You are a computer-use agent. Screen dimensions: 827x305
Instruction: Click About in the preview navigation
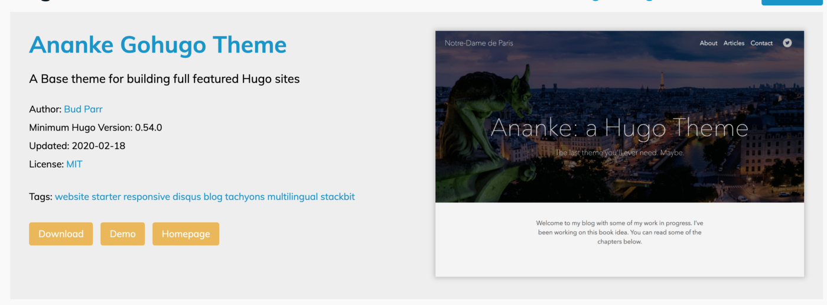[708, 43]
